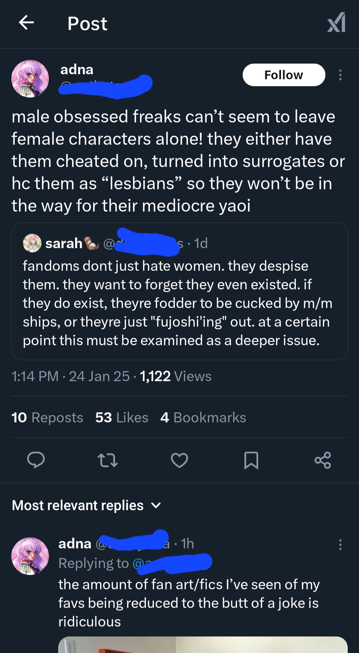View the 10 Reposts list
359x653 pixels.
(x=47, y=418)
